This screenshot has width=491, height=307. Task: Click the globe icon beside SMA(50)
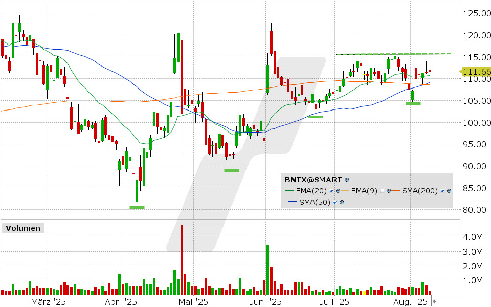[342, 202]
